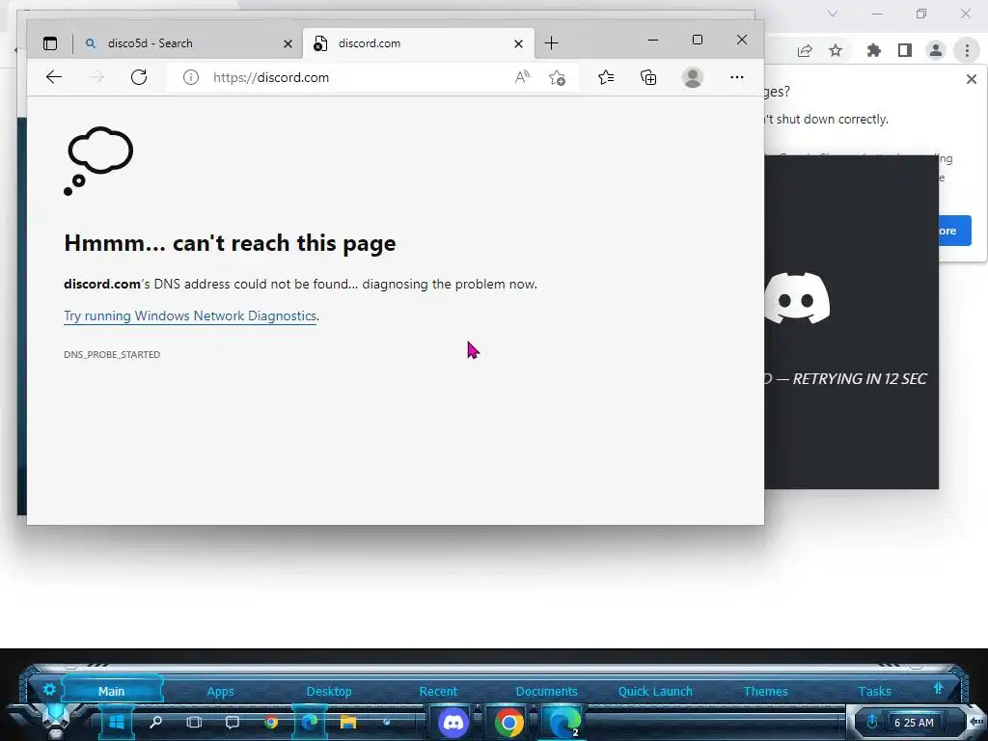Screen dimensions: 988x741
Task: Open the Windows Start button
Action: (x=117, y=722)
